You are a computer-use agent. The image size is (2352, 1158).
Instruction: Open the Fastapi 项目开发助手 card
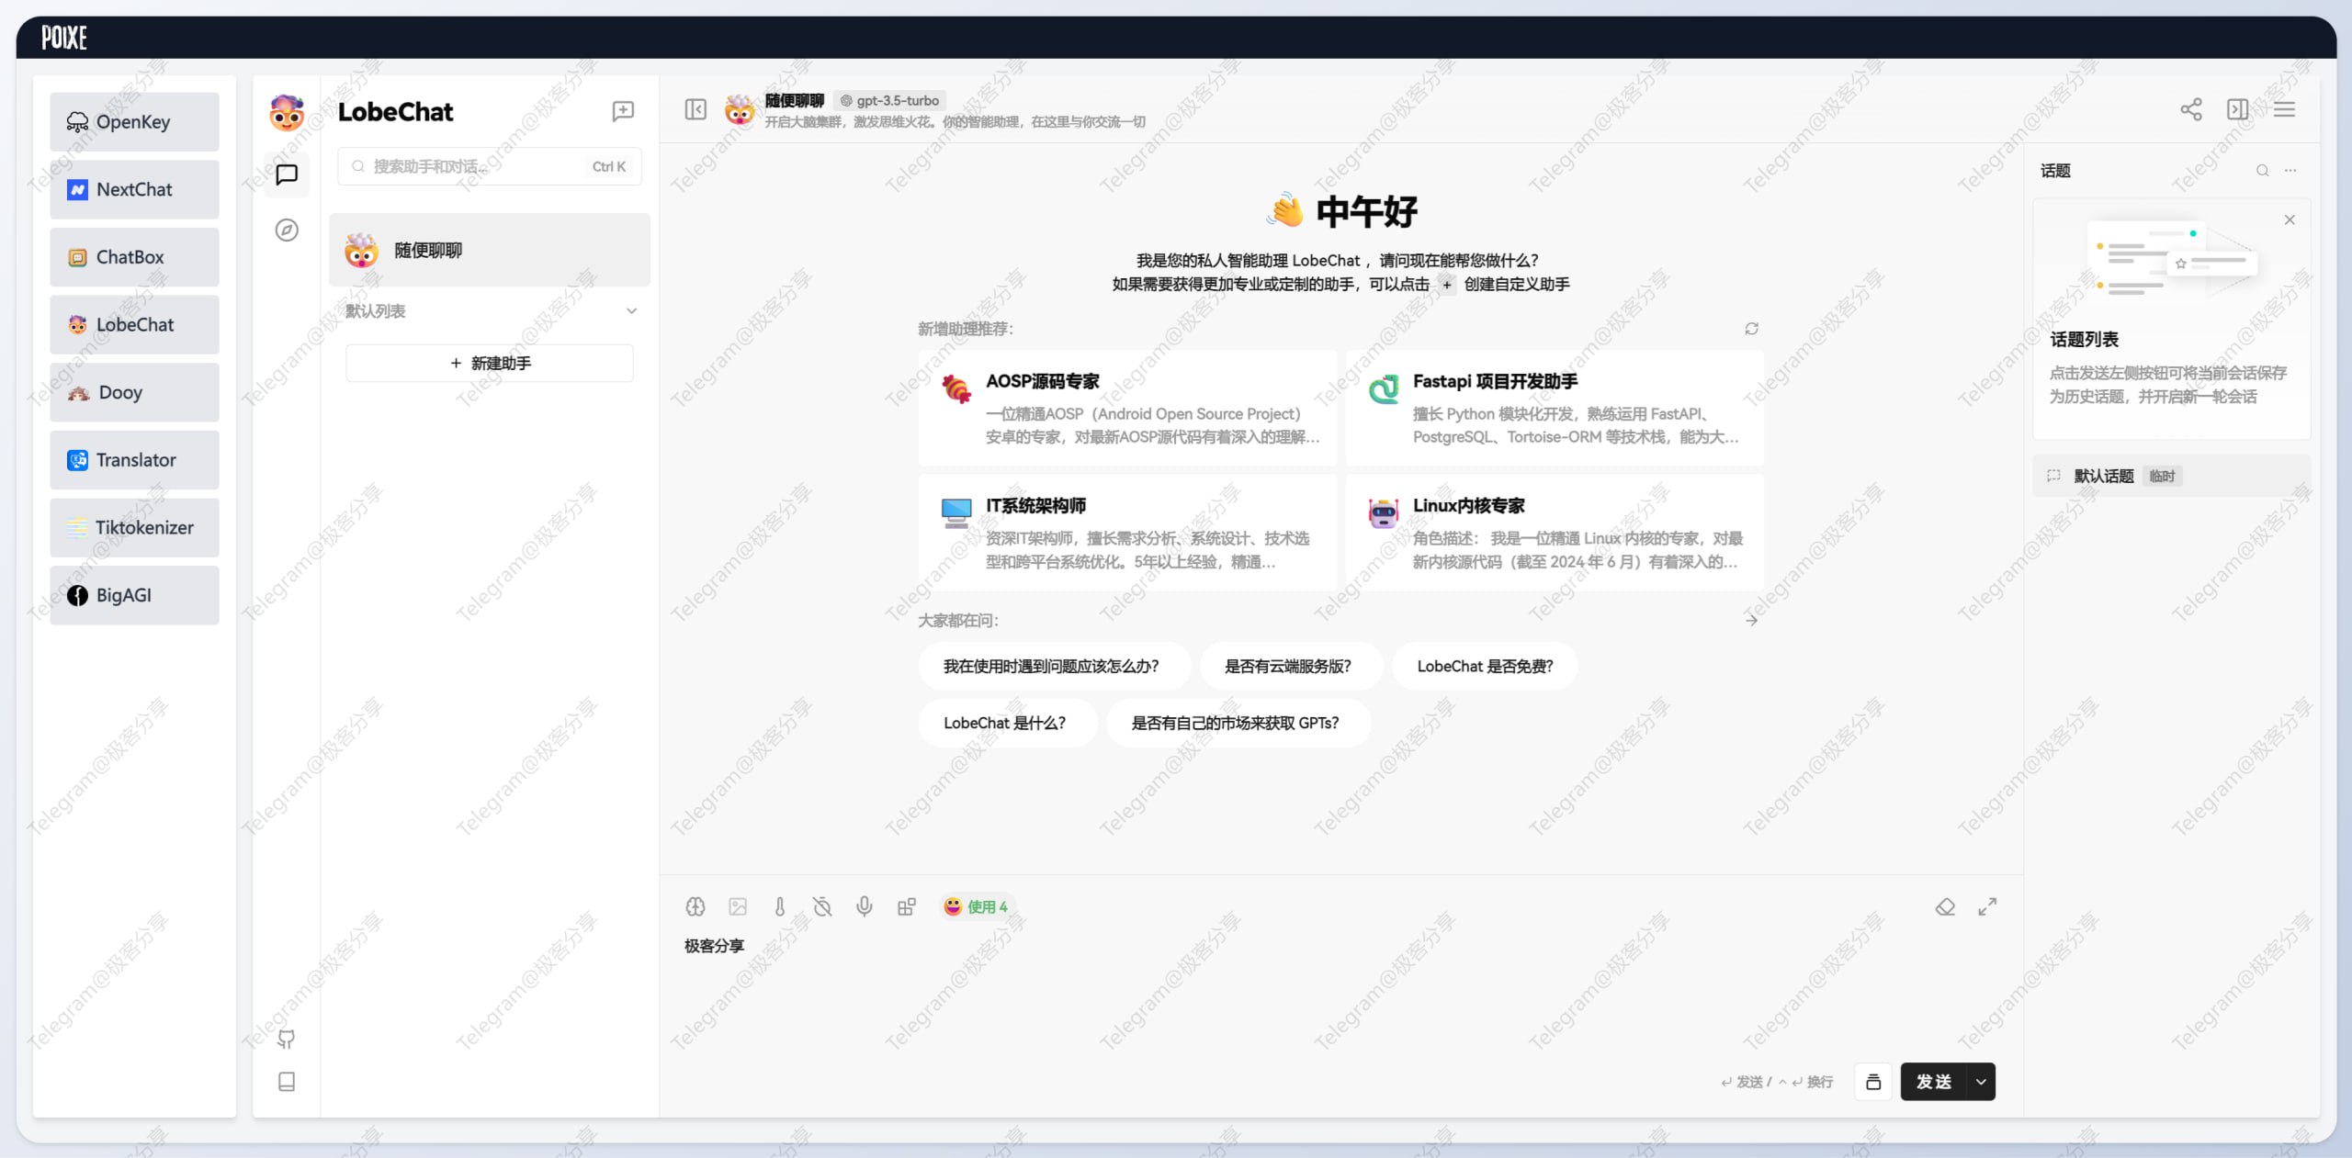[x=1555, y=409]
